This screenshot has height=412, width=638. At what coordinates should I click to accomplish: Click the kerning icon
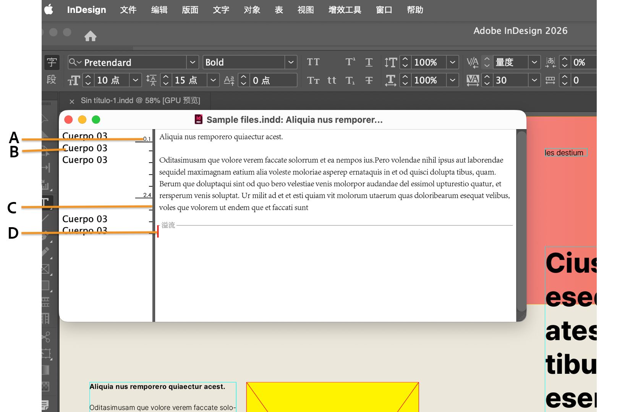click(x=473, y=62)
